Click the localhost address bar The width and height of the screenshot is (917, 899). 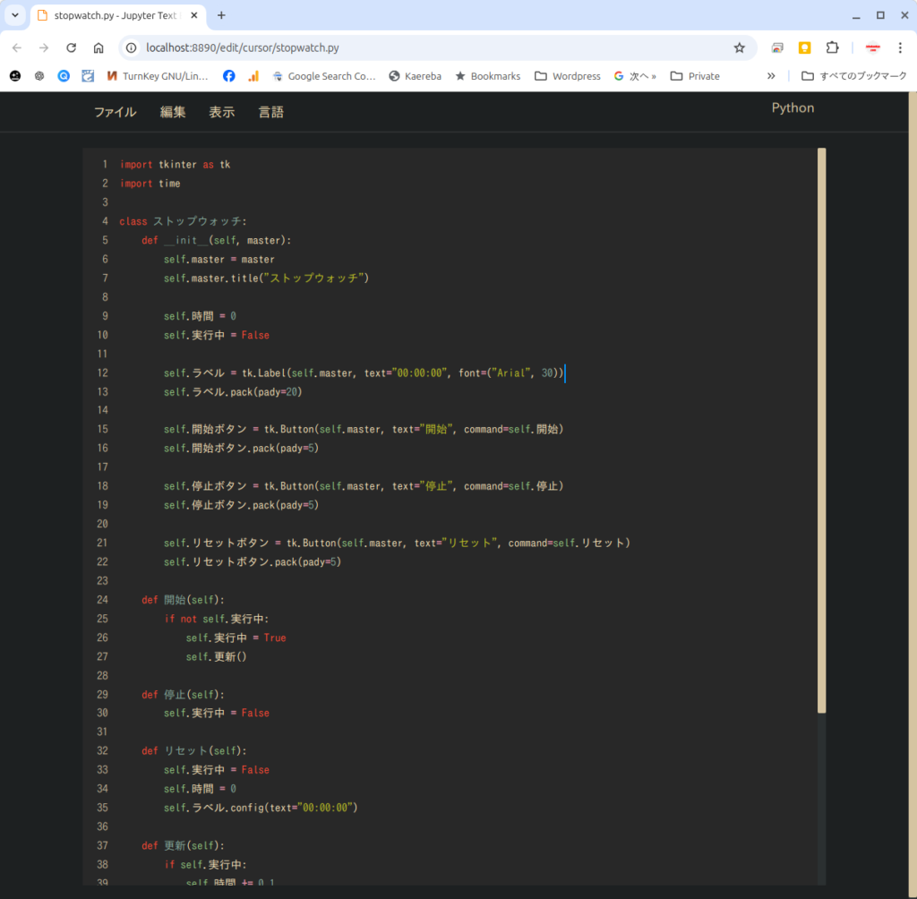[x=430, y=48]
